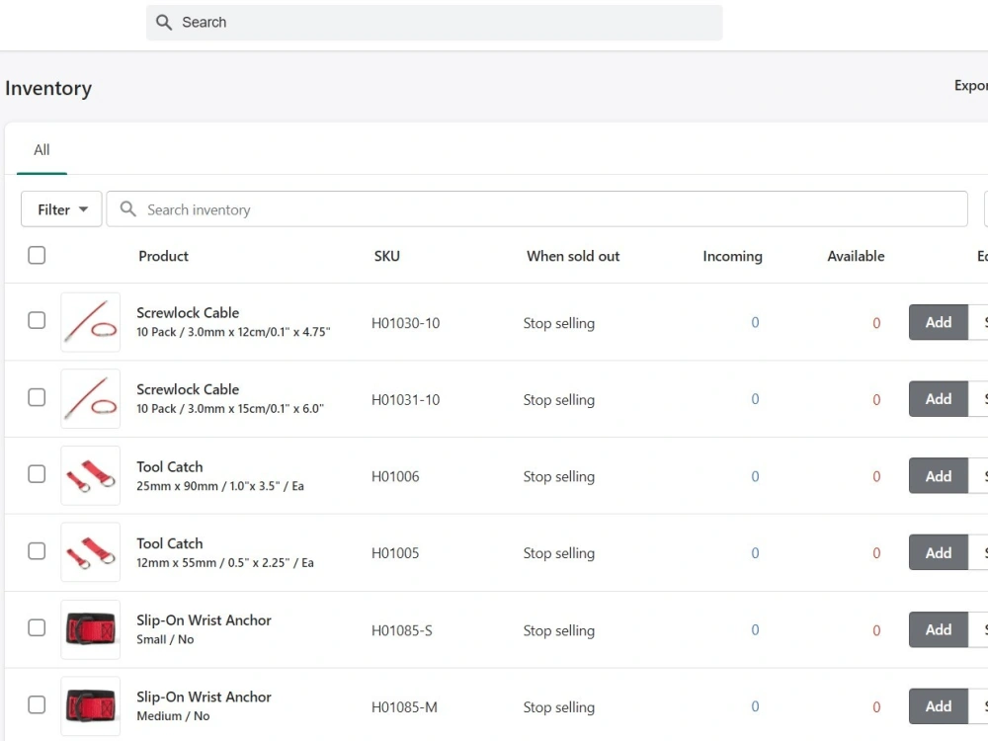
Task: Click the Incoming column header
Action: click(x=732, y=256)
